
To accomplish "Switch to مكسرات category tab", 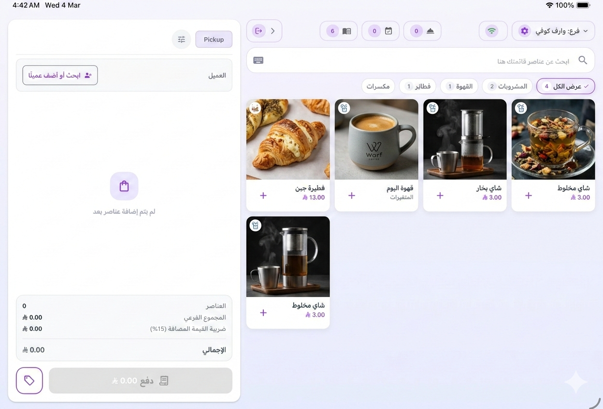I will pos(378,86).
